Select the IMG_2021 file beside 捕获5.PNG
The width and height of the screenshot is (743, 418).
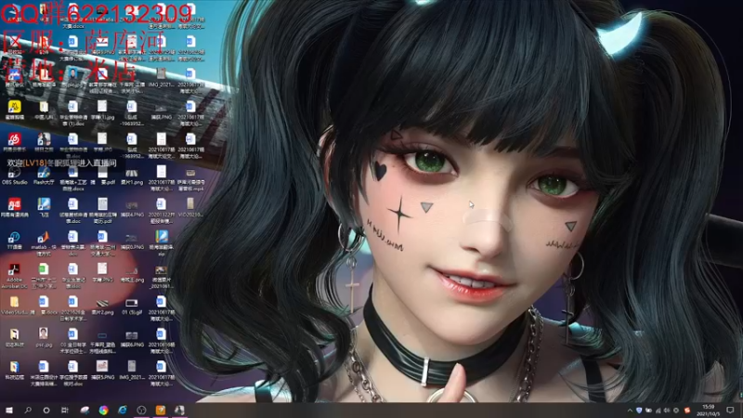point(131,370)
